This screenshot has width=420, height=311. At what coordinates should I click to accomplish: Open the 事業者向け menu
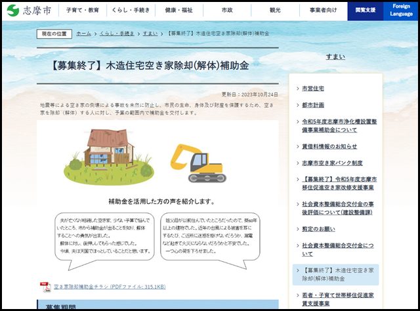point(323,10)
